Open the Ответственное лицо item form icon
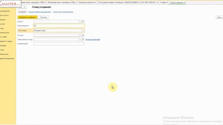 click(83, 40)
